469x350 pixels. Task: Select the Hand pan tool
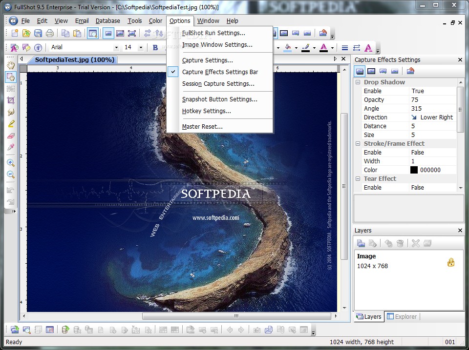tap(11, 65)
